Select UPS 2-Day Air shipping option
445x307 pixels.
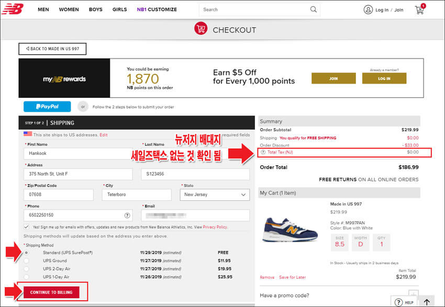click(26, 269)
